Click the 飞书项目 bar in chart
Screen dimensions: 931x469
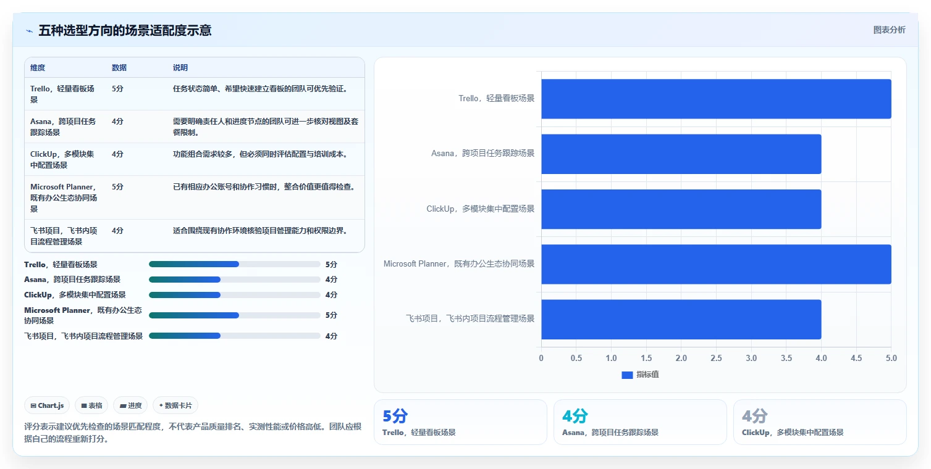click(681, 319)
